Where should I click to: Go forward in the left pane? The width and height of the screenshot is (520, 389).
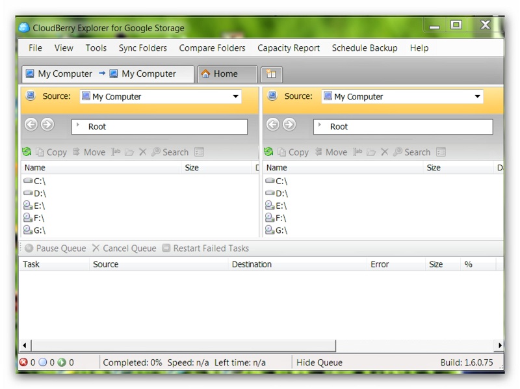47,125
